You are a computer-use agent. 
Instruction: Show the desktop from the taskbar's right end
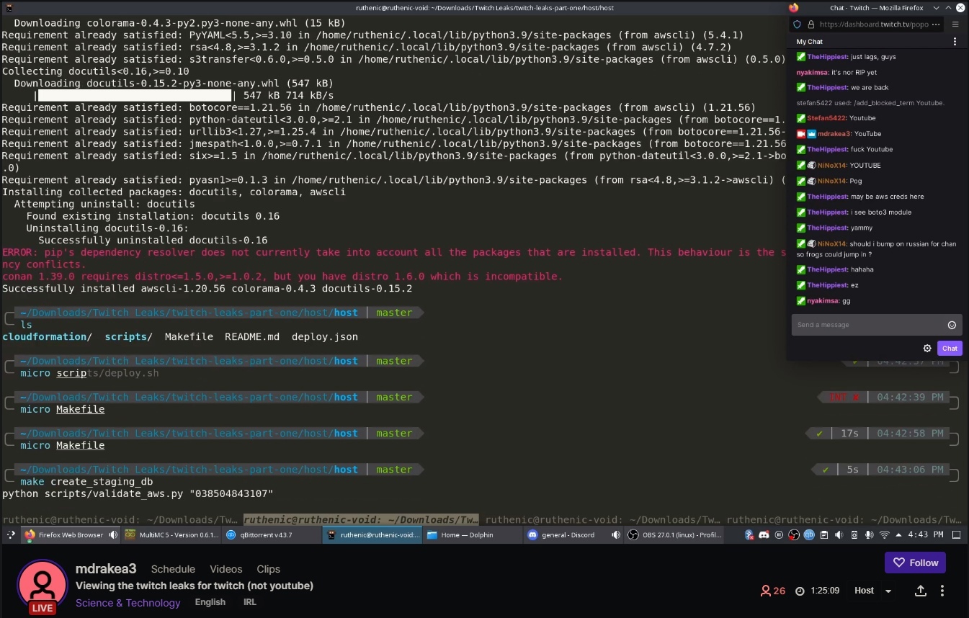956,535
